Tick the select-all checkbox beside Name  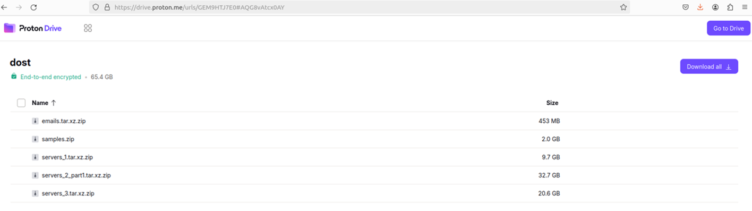pyautogui.click(x=21, y=103)
